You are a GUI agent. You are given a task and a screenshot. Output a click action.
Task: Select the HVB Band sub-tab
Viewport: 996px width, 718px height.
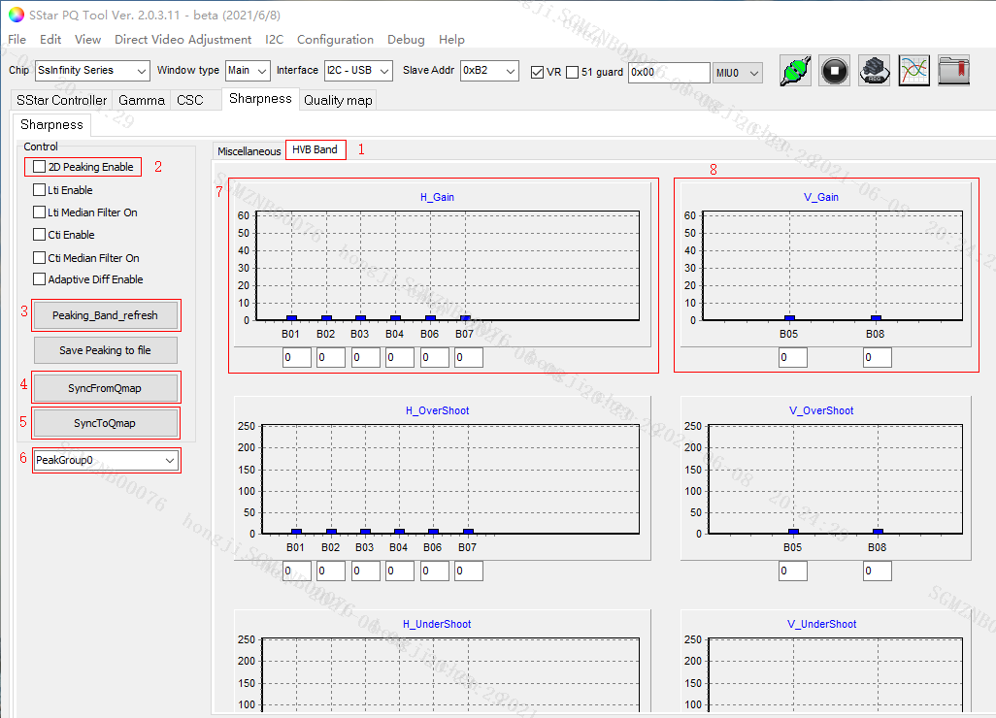315,149
